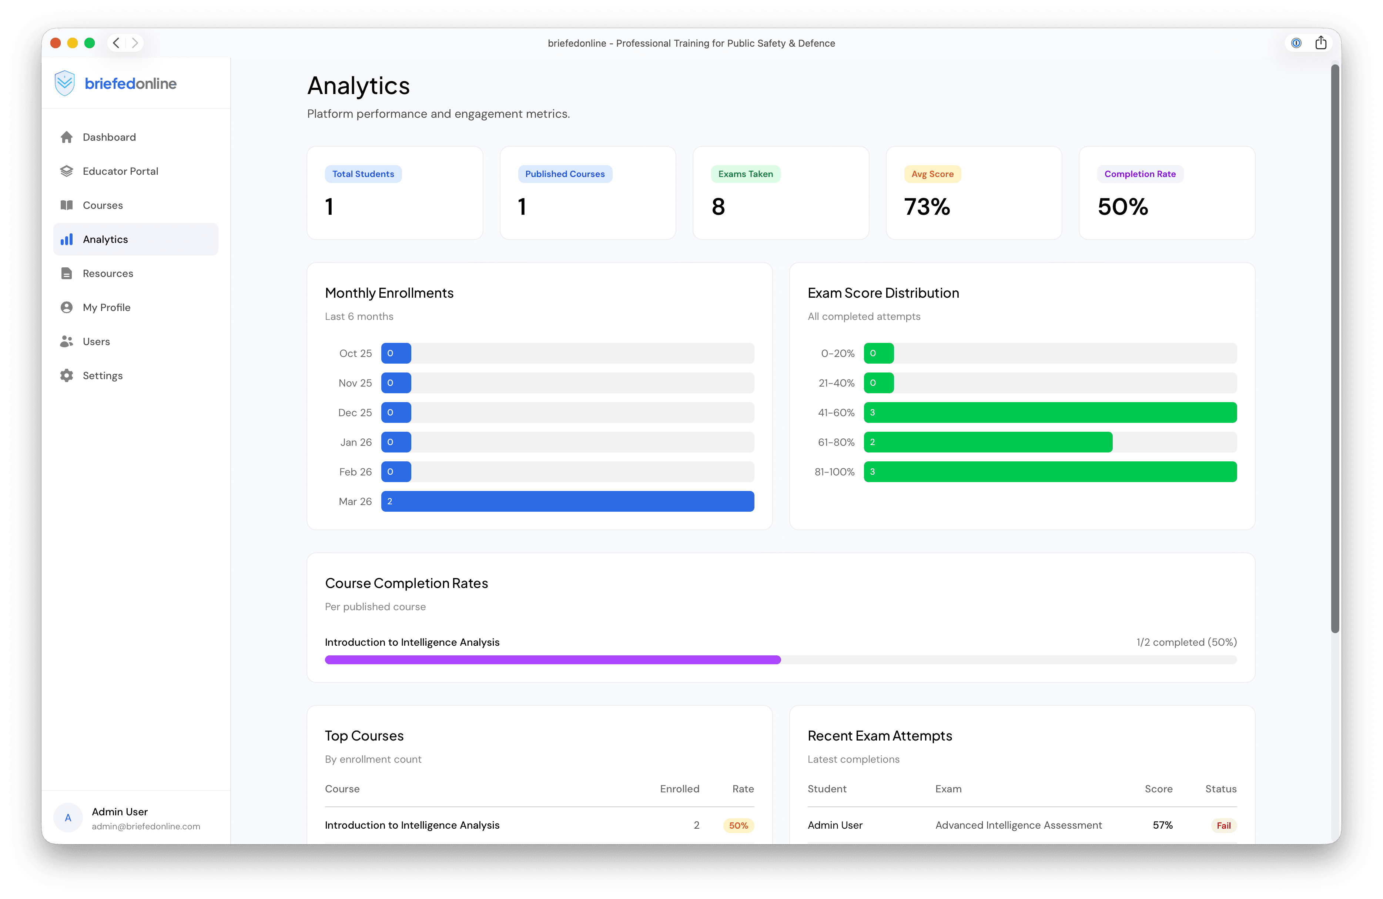The height and width of the screenshot is (899, 1383).
Task: Click the 1Password extension icon
Action: click(1296, 43)
